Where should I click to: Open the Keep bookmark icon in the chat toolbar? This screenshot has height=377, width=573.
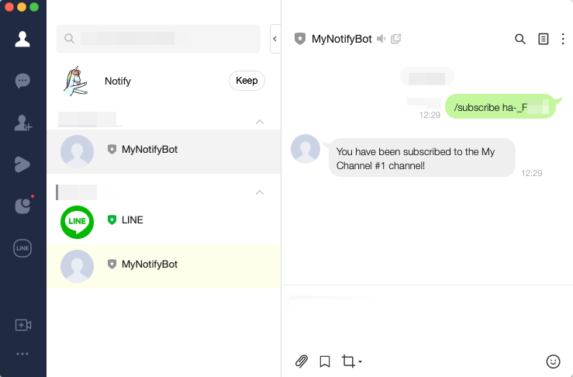click(x=325, y=361)
